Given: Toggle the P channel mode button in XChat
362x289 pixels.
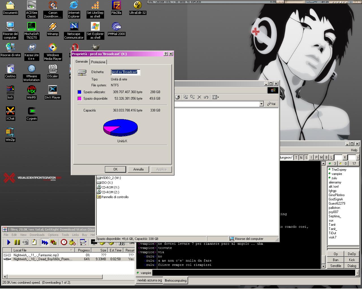Looking at the screenshot, I should pos(316,157).
